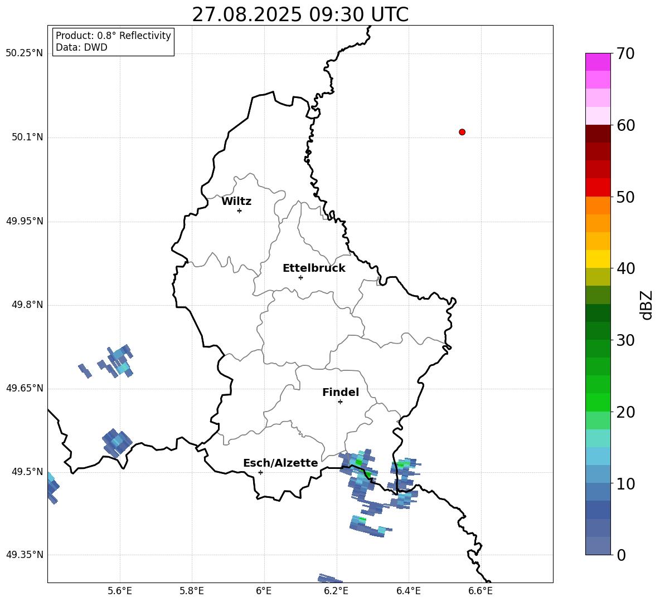This screenshot has width=660, height=602.
Task: Click the 6.2°E longitude label
Action: tap(336, 591)
